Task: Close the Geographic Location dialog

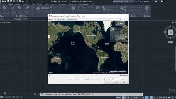Action: [x=127, y=16]
